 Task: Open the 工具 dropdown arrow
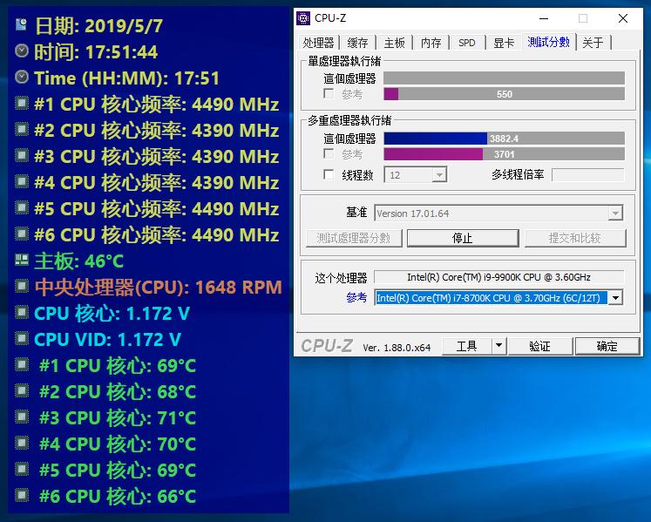coord(499,346)
